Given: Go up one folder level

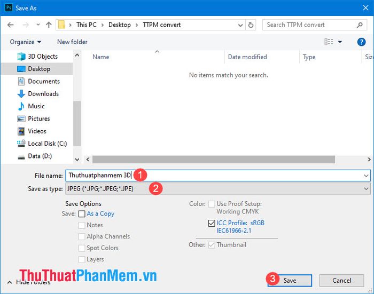Looking at the screenshot, I should (49, 25).
